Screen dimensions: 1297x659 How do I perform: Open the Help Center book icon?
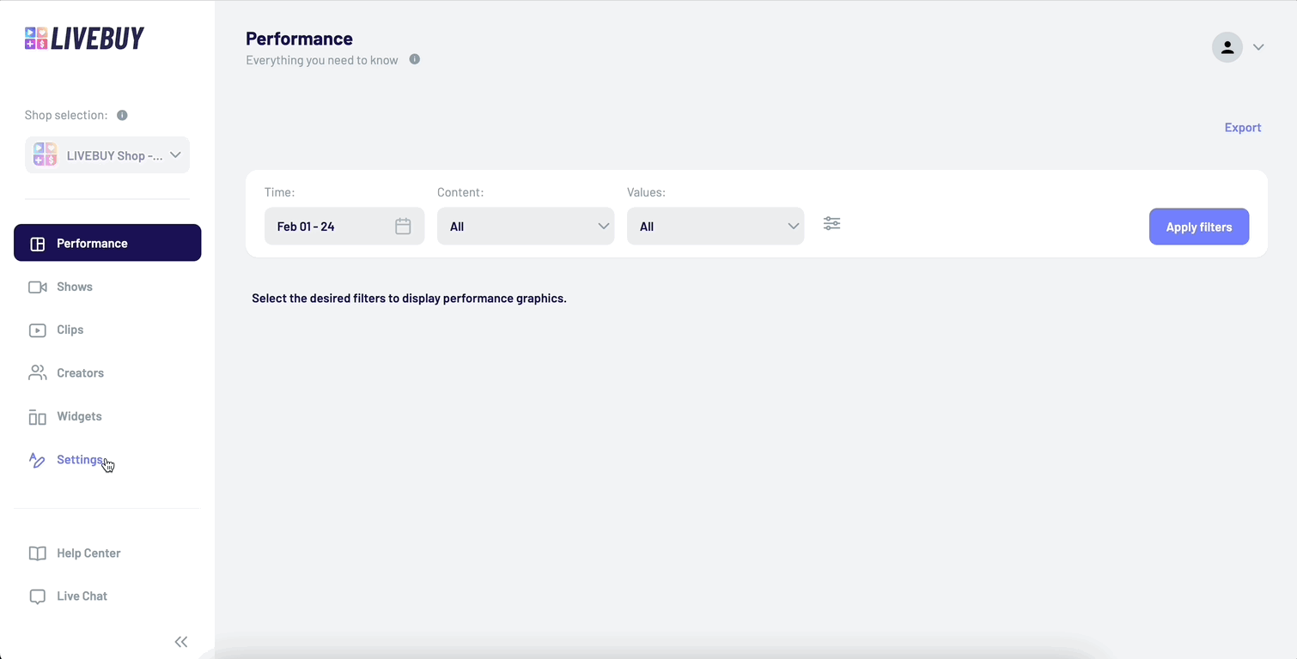pyautogui.click(x=37, y=553)
